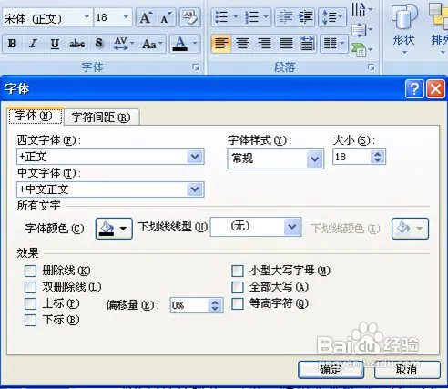Open text direction options
Viewport: 448px width, 389px height.
click(361, 9)
